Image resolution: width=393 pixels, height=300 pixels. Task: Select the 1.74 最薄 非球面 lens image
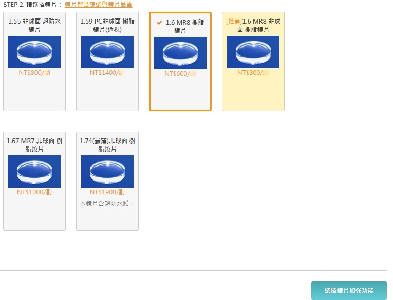click(107, 171)
